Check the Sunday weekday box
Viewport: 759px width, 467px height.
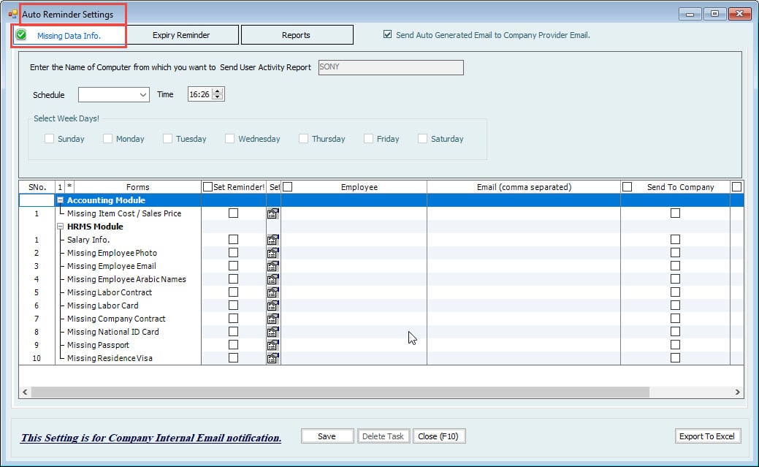(x=49, y=139)
